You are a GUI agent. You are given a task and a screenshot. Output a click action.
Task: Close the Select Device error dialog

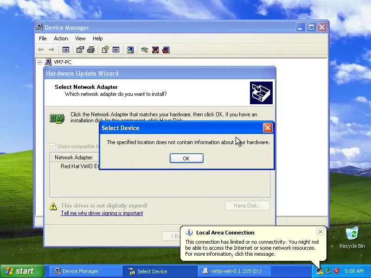[x=268, y=128]
